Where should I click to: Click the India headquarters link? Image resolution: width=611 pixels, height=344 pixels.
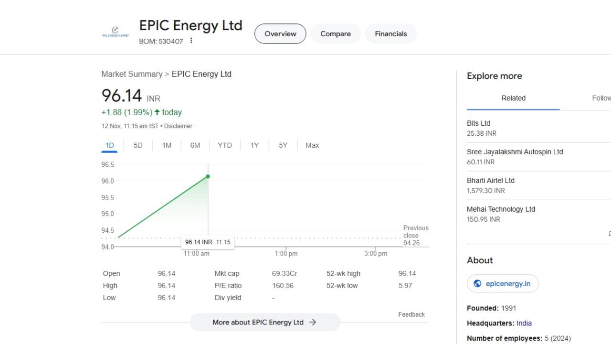coord(524,323)
